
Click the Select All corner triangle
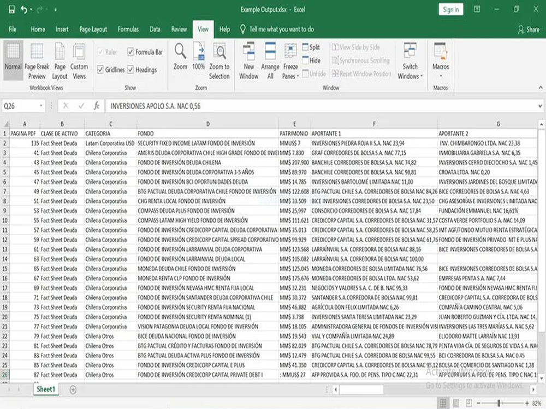click(x=6, y=124)
